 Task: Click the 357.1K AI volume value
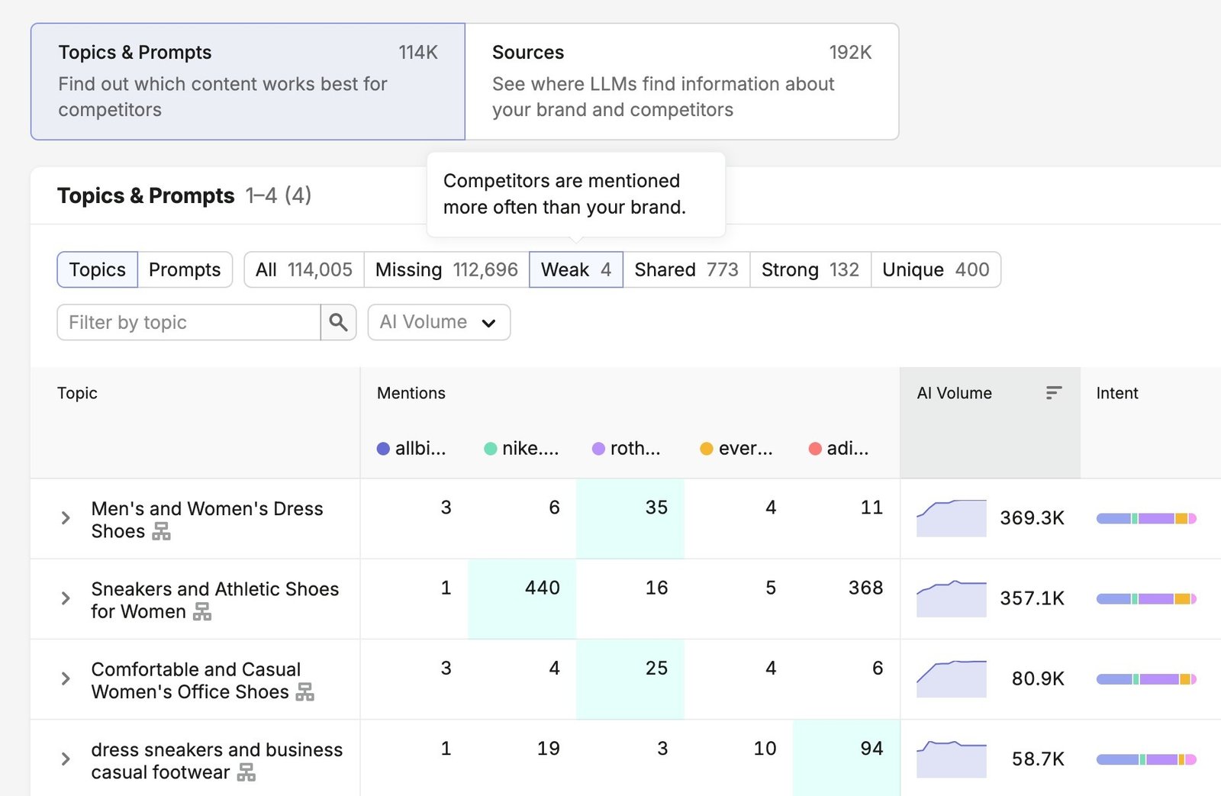point(1032,598)
